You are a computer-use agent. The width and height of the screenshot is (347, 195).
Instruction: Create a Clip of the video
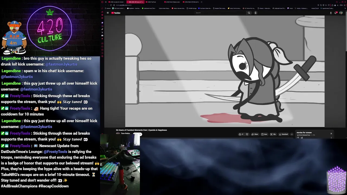[x=273, y=134]
